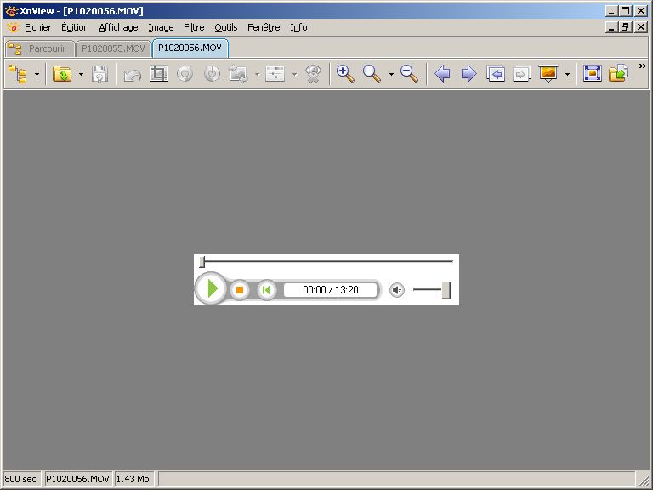
Task: Click the 00:00 / 13:20 time display
Action: [331, 289]
